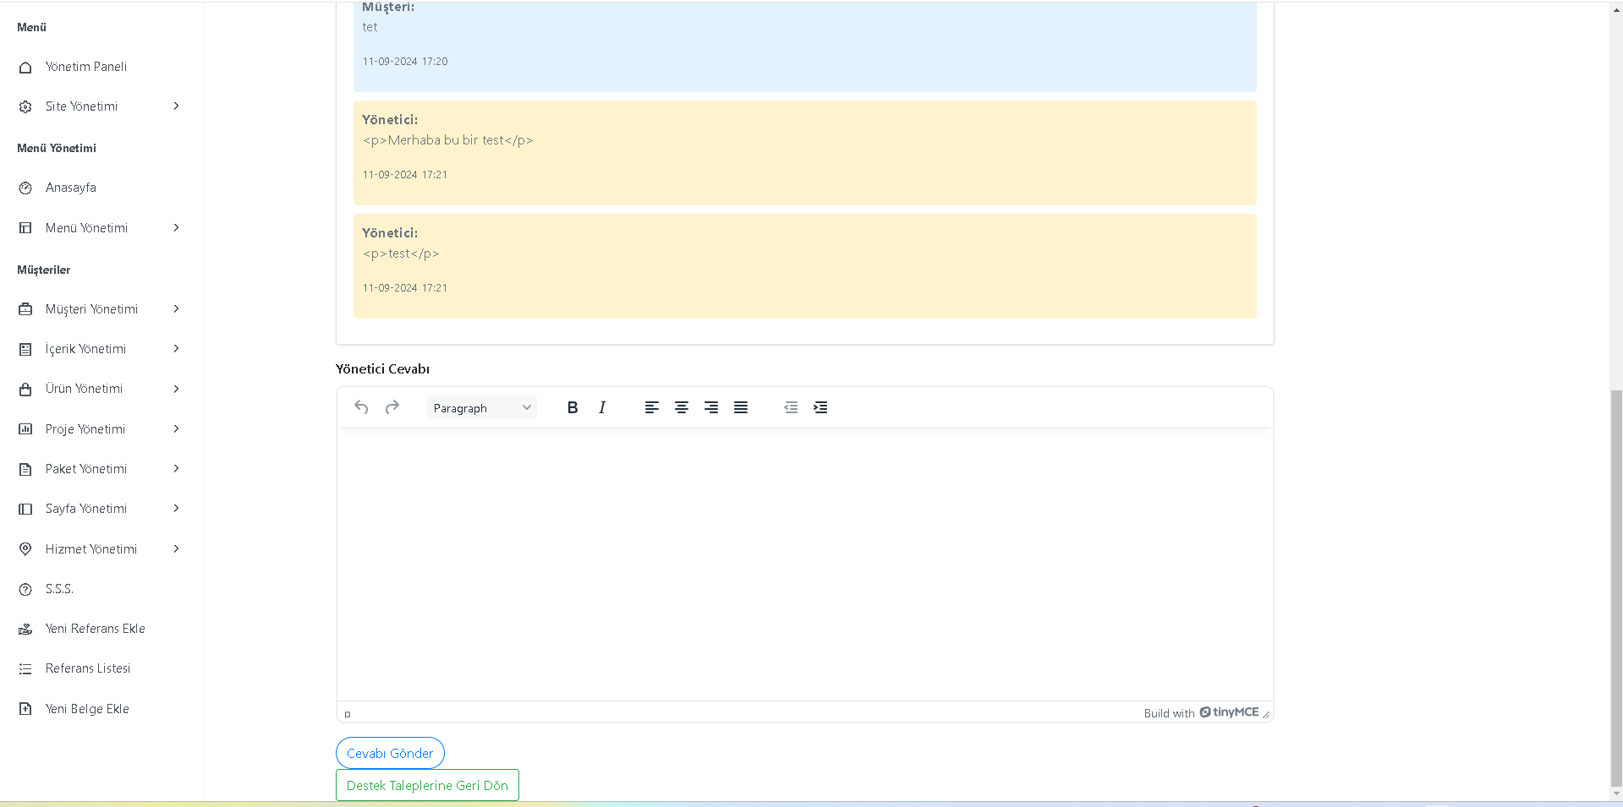The width and height of the screenshot is (1623, 807).
Task: Click the page vertical scrollbar thumb
Action: pyautogui.click(x=1616, y=587)
